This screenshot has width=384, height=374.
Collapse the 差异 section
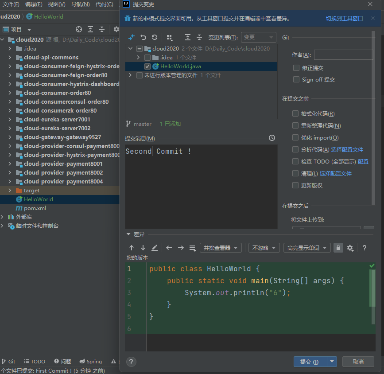coord(128,234)
